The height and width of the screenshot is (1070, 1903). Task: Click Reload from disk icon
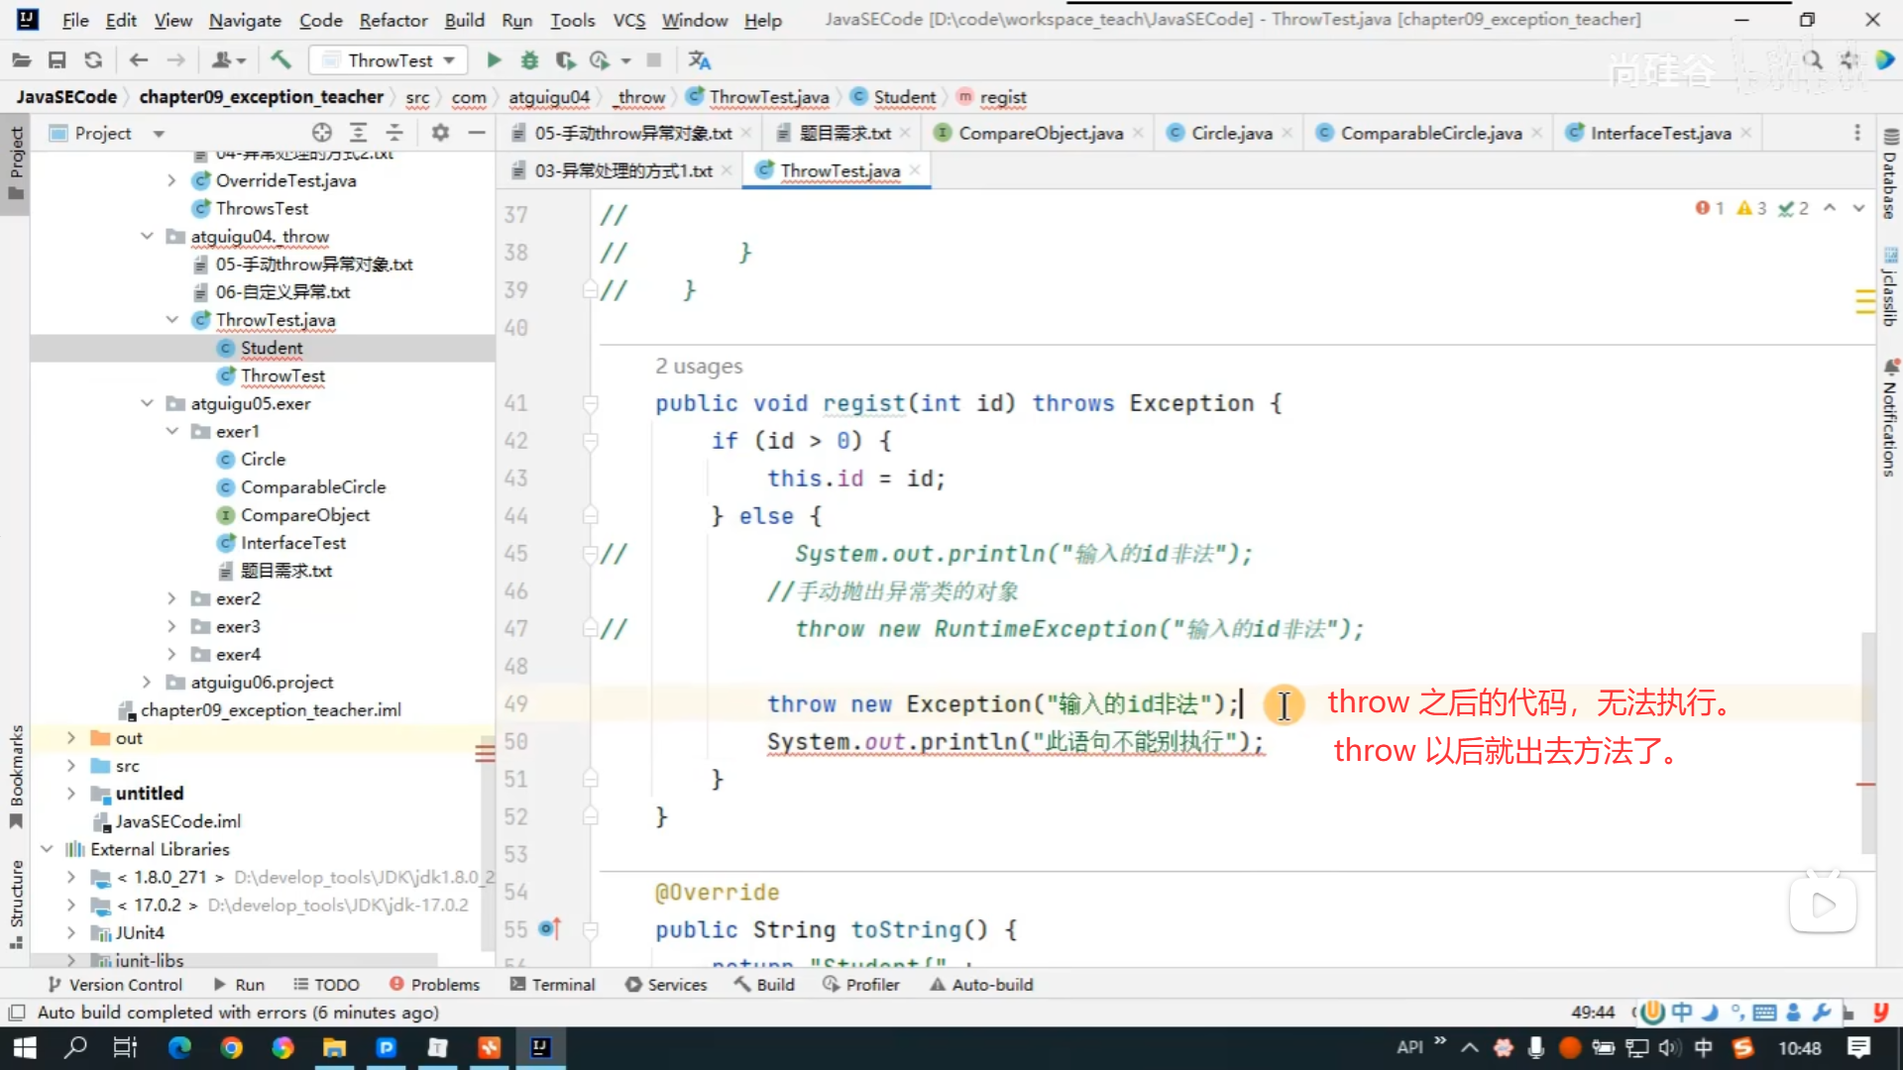pos(93,60)
